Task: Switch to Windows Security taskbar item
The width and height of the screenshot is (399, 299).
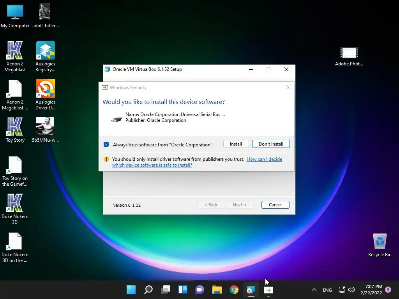Action: tap(268, 290)
